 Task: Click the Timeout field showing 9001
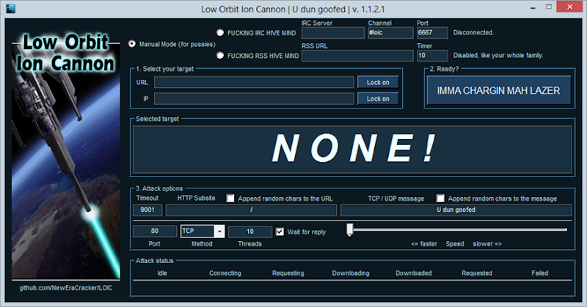click(147, 210)
